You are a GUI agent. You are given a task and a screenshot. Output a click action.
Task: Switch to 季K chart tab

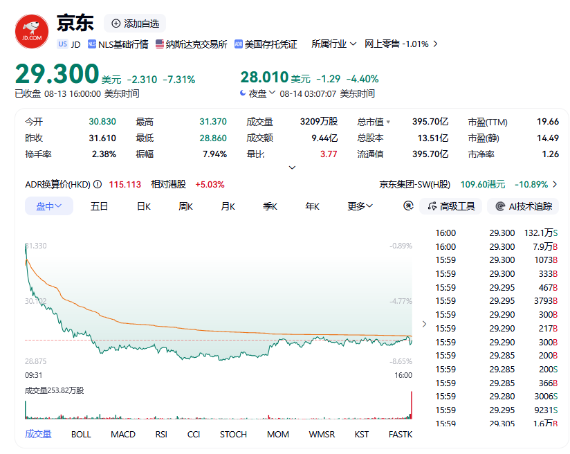pyautogui.click(x=270, y=206)
